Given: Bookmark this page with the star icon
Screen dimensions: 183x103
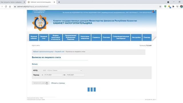Looking at the screenshot, I should click(x=160, y=7).
